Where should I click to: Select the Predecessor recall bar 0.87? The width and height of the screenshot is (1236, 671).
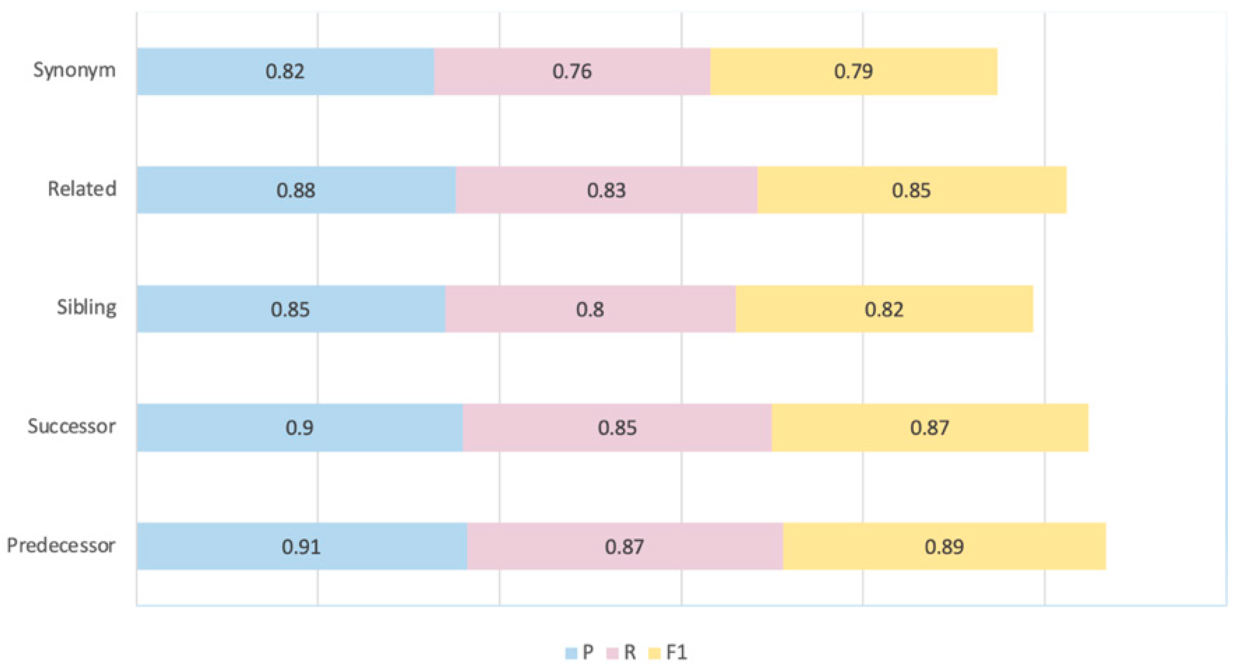(625, 546)
